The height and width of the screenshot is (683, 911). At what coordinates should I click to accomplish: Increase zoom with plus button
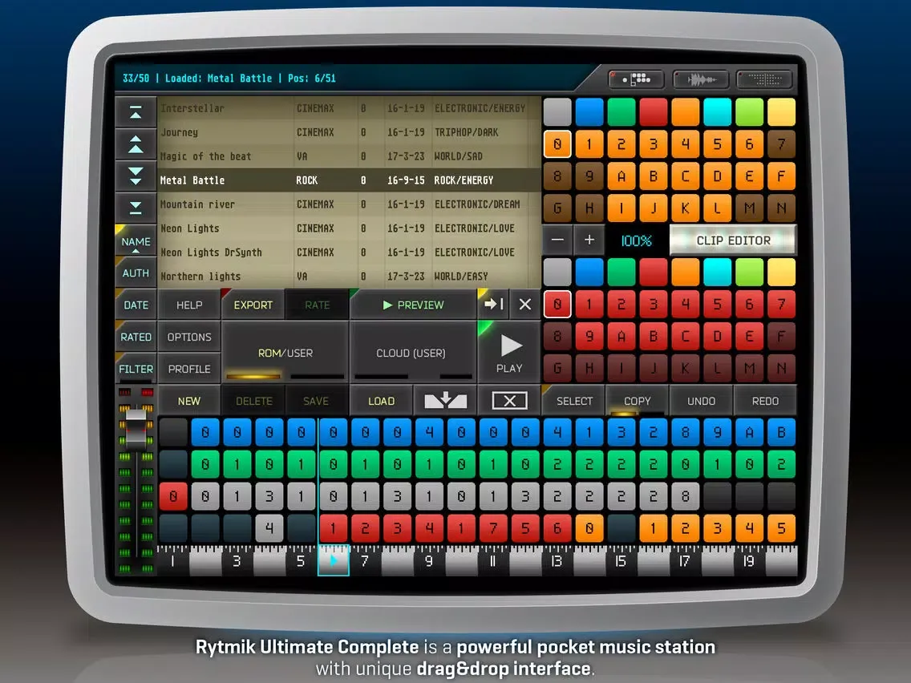(x=589, y=240)
